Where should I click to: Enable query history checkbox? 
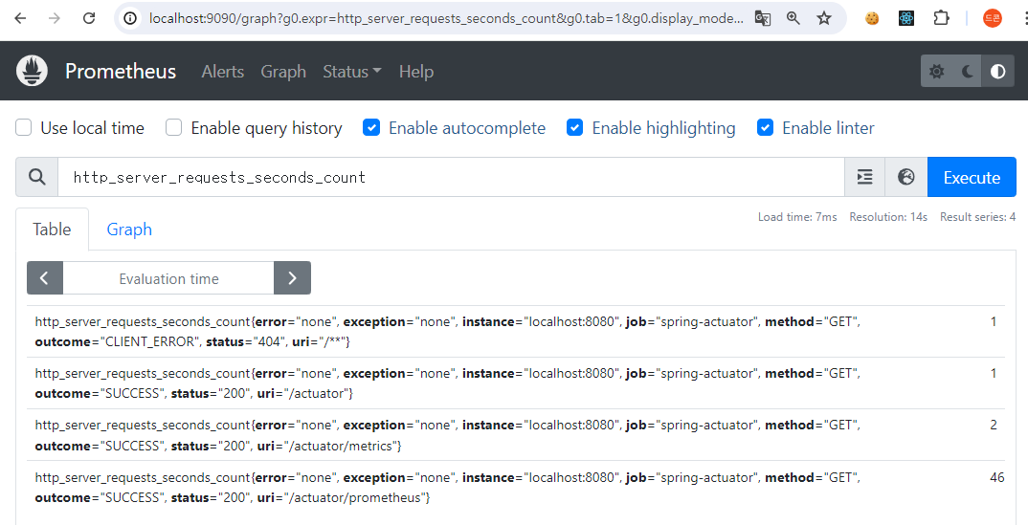(x=174, y=127)
